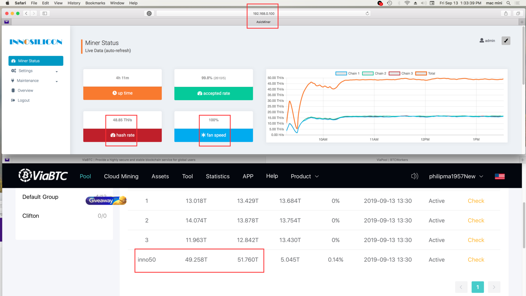This screenshot has height=296, width=526.
Task: Click Check link for worker 3
Action: tap(476, 240)
